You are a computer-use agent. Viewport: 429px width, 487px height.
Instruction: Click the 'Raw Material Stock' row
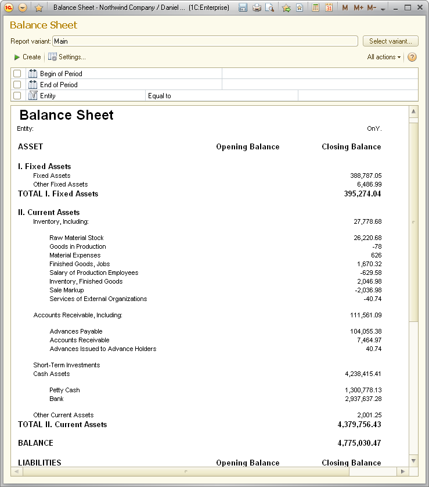(76, 238)
